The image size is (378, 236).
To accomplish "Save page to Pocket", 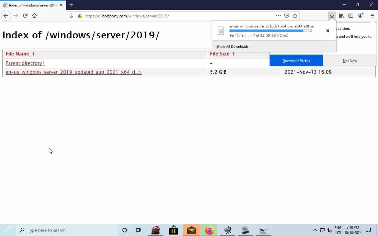I will click(x=286, y=16).
